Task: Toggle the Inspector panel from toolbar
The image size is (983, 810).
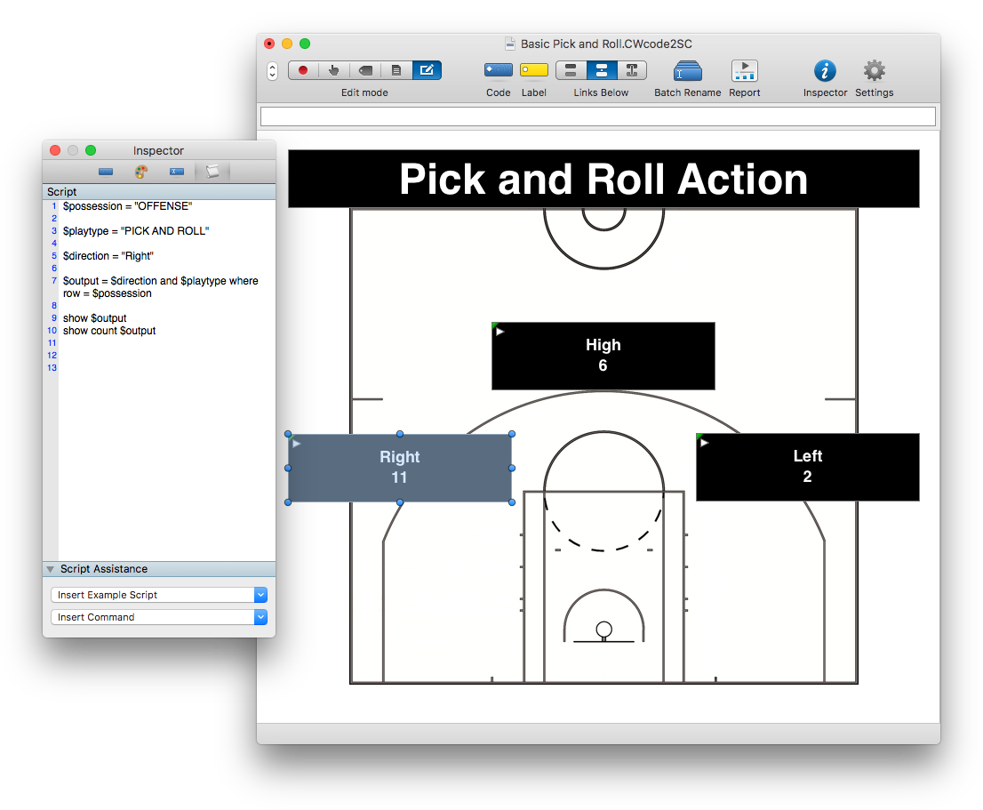Action: tap(825, 71)
